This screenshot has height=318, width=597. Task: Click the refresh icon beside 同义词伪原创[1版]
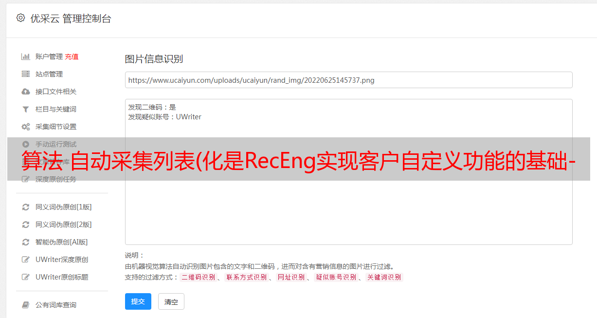tap(26, 207)
